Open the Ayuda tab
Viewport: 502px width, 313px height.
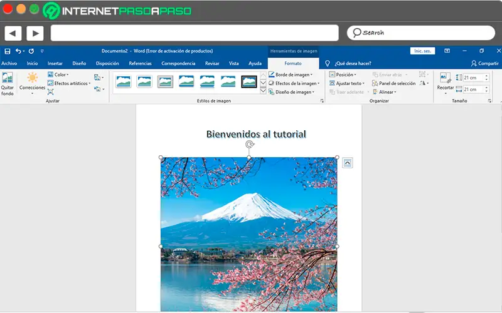255,63
